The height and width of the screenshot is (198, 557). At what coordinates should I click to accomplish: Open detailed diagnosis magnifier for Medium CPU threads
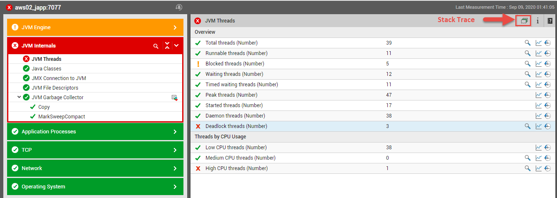[527, 158]
